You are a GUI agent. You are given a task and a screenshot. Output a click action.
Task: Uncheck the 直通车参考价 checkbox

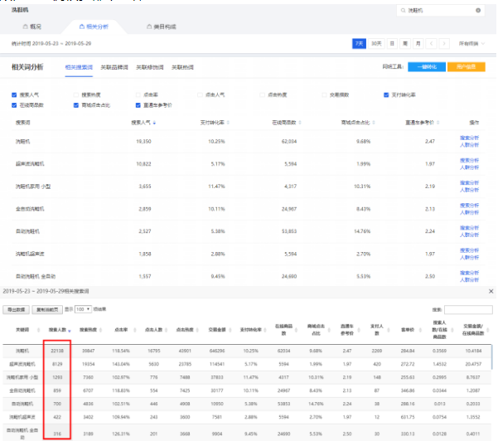coord(138,105)
